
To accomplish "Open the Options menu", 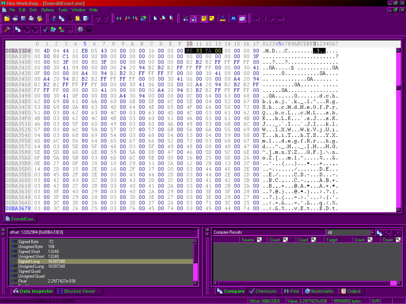I will coord(48,10).
